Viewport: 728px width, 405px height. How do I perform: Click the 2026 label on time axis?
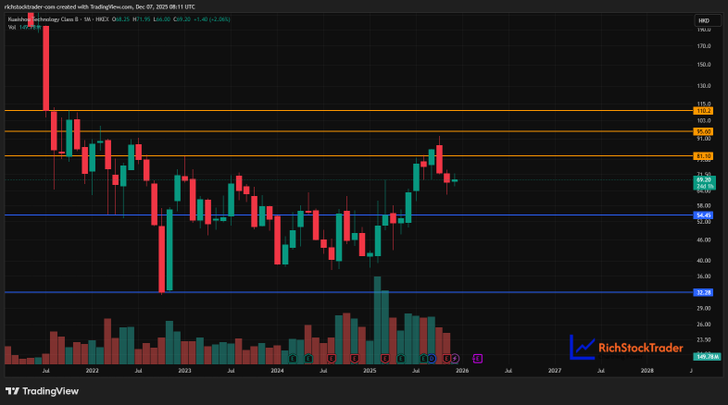[462, 370]
